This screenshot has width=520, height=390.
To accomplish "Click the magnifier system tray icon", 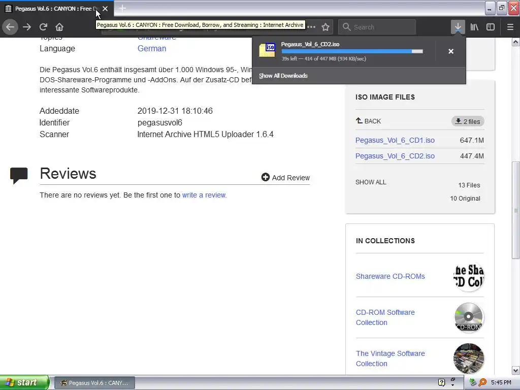I will (x=482, y=382).
